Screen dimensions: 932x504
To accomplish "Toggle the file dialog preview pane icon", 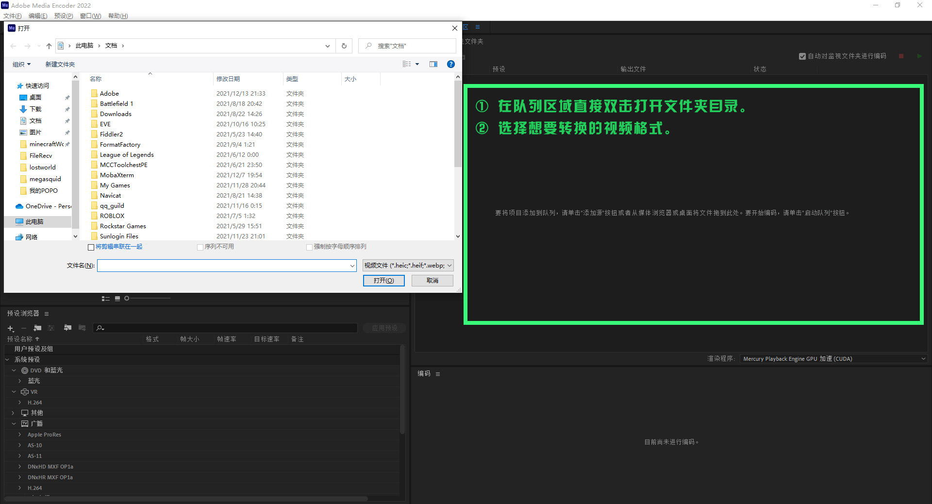I will [x=433, y=64].
